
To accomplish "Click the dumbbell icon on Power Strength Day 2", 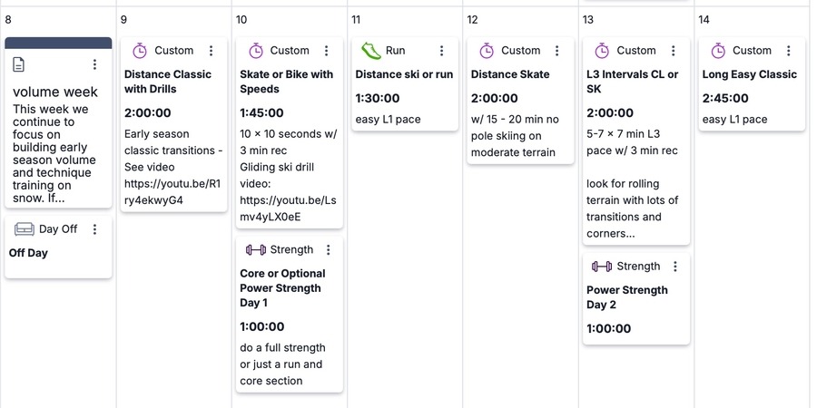I will tap(601, 267).
